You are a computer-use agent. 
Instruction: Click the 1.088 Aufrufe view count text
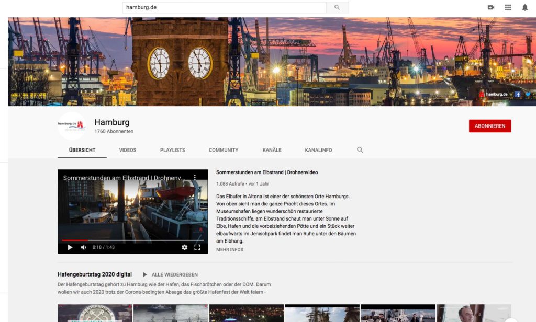tap(230, 183)
